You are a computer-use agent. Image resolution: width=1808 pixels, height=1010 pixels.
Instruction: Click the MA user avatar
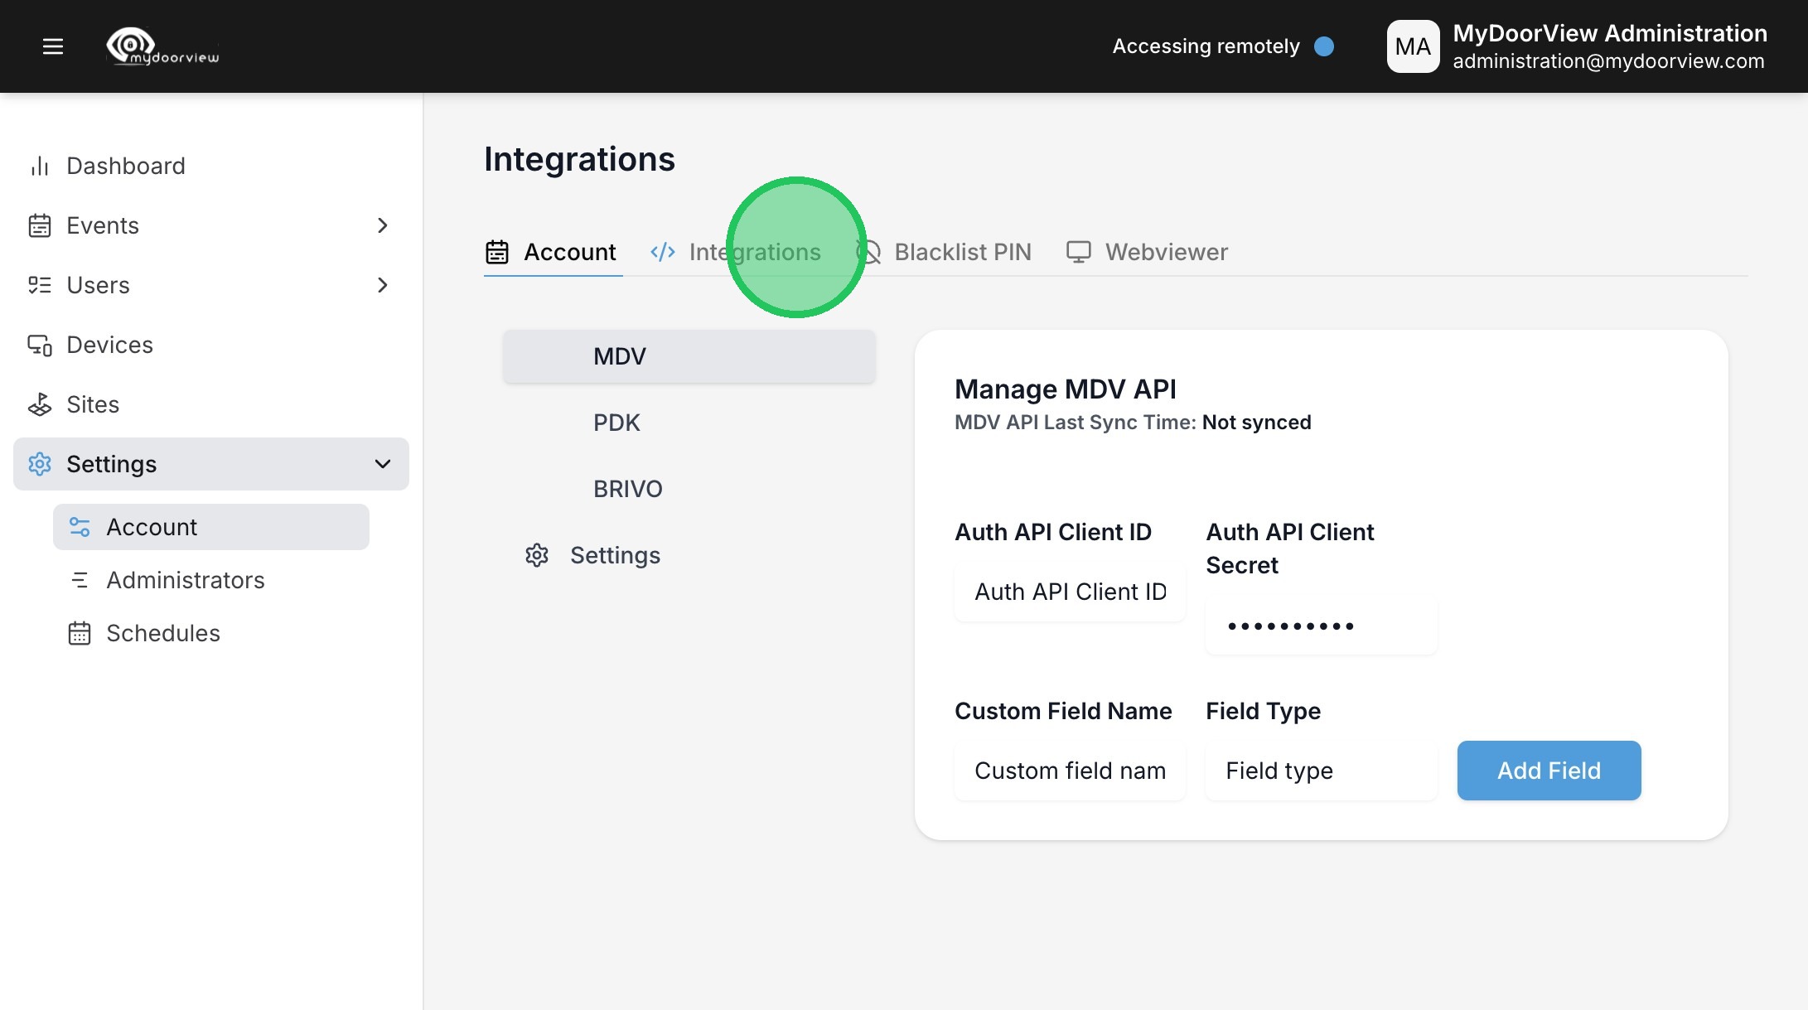(x=1413, y=46)
